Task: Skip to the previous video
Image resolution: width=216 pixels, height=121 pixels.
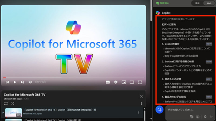Action: [x=7, y=82]
